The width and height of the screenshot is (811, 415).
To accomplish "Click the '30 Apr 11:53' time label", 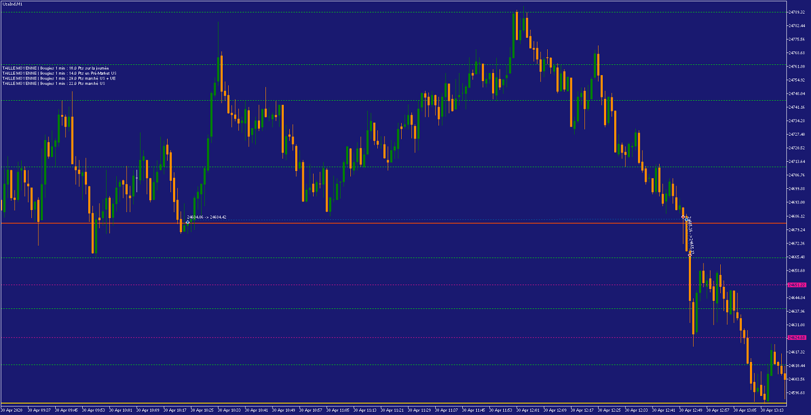I will coord(501,410).
